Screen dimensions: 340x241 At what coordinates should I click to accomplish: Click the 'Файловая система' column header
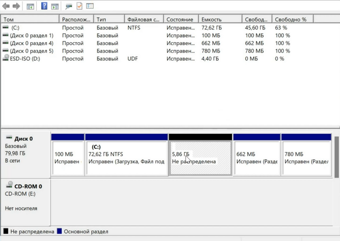(x=144, y=20)
